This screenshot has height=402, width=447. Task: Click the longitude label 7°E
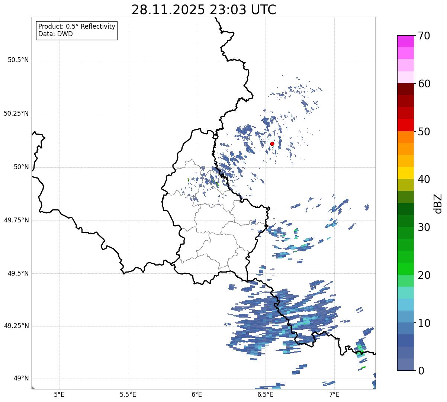(334, 394)
